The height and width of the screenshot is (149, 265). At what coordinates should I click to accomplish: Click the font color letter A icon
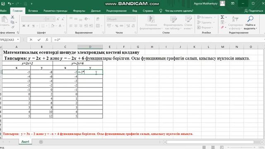60,26
